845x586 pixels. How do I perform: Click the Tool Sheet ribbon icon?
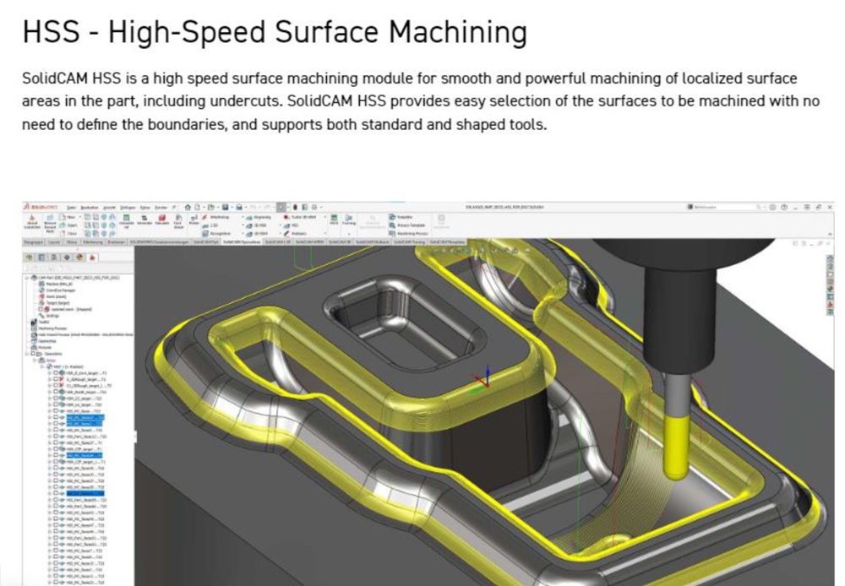tap(178, 220)
